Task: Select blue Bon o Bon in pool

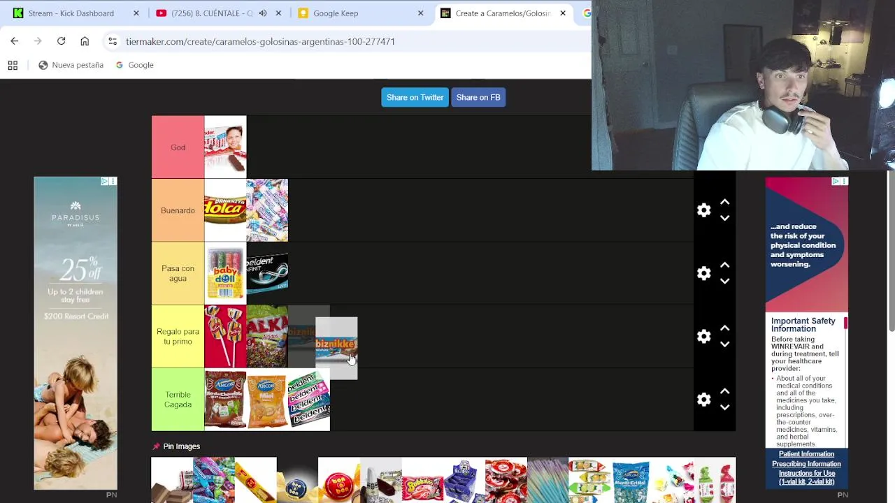Action: point(297,481)
